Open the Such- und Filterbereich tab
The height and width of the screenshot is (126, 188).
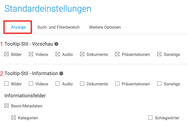pyautogui.click(x=58, y=27)
